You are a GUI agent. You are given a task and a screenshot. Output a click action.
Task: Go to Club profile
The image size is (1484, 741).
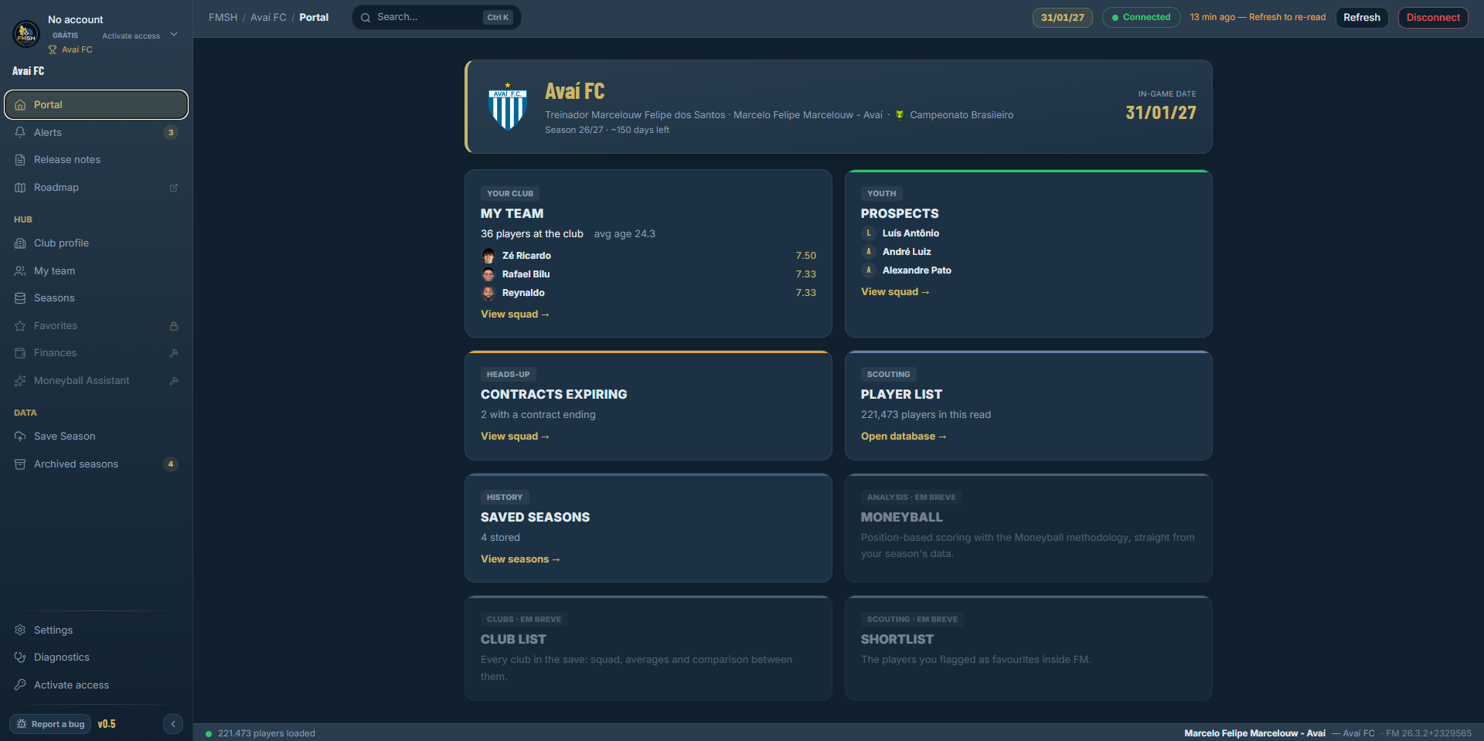tap(96, 243)
